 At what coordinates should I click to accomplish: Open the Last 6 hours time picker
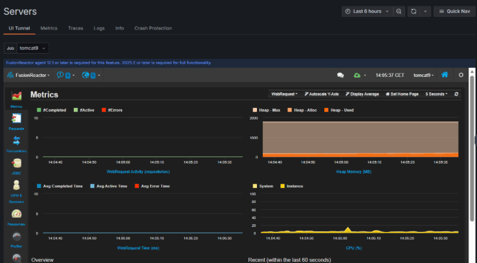pyautogui.click(x=367, y=11)
